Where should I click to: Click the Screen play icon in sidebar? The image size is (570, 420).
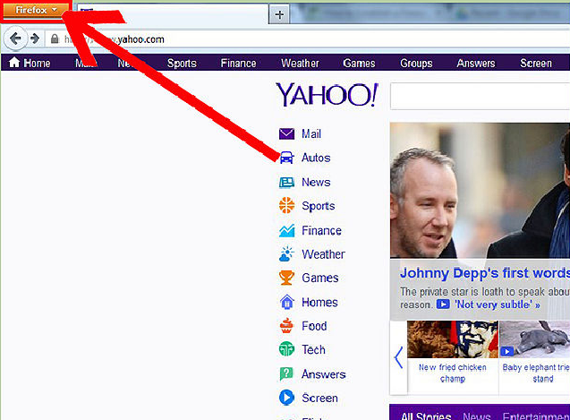286,398
